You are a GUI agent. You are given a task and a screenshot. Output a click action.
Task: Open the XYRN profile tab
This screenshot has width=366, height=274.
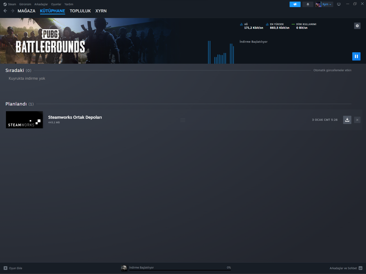click(101, 11)
